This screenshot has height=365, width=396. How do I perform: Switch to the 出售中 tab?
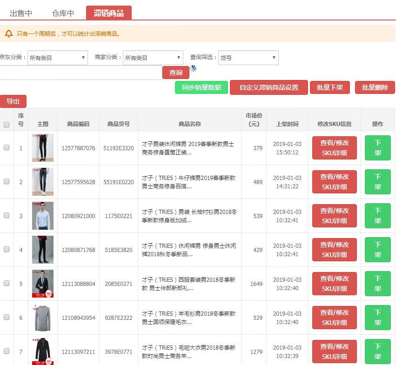point(21,13)
